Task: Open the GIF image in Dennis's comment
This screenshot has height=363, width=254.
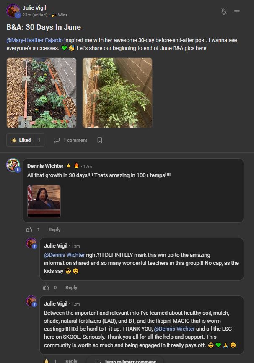Action: [x=44, y=201]
